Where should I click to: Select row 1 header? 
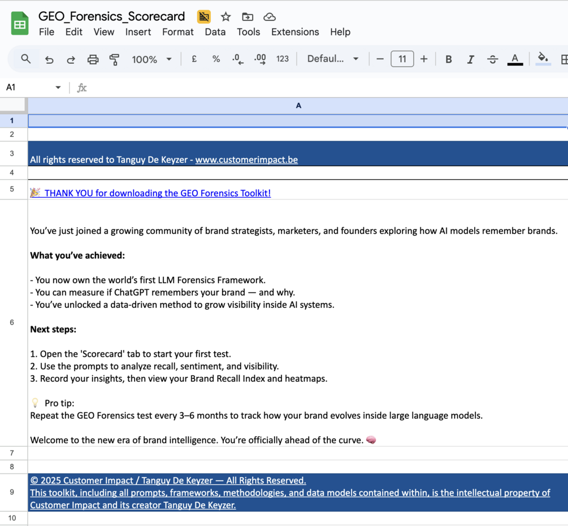click(x=12, y=120)
